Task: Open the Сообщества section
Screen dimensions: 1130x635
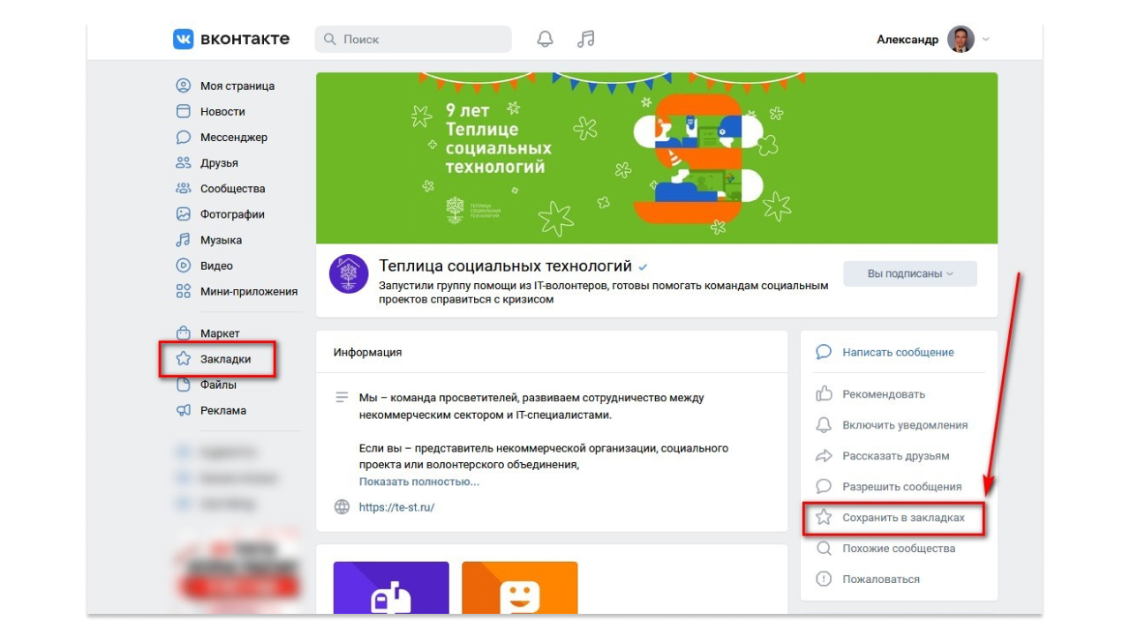Action: coord(235,188)
